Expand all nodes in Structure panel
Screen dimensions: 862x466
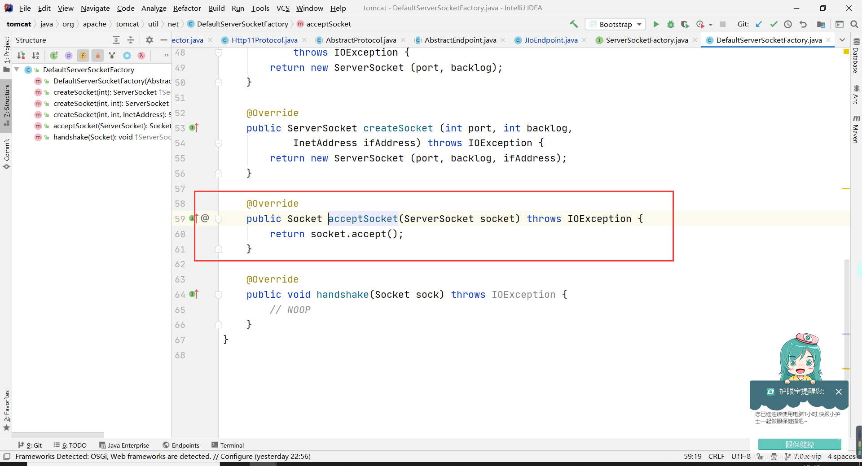tap(116, 40)
